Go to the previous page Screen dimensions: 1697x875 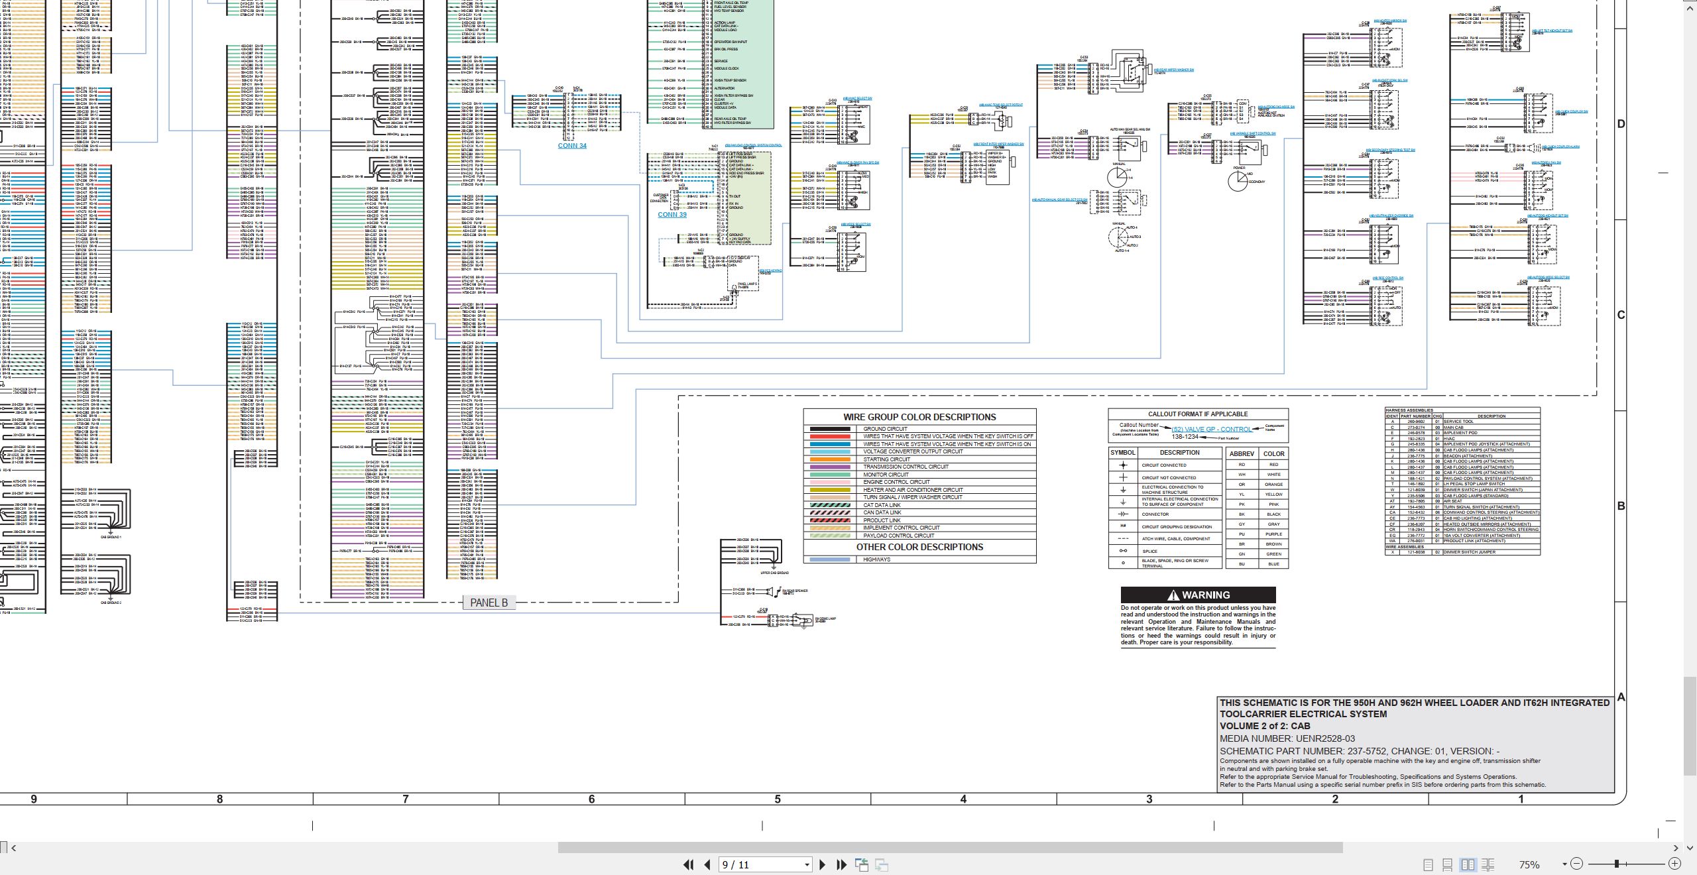coord(707,864)
